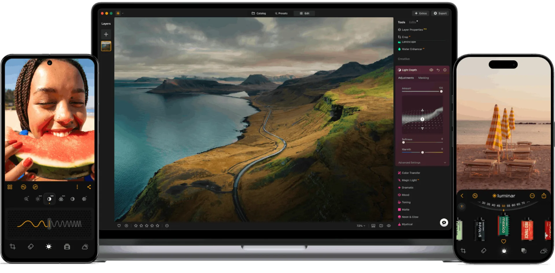This screenshot has height=273, width=555.
Task: Click the waveform adjustment handle on Android phone
Action: [x=49, y=224]
